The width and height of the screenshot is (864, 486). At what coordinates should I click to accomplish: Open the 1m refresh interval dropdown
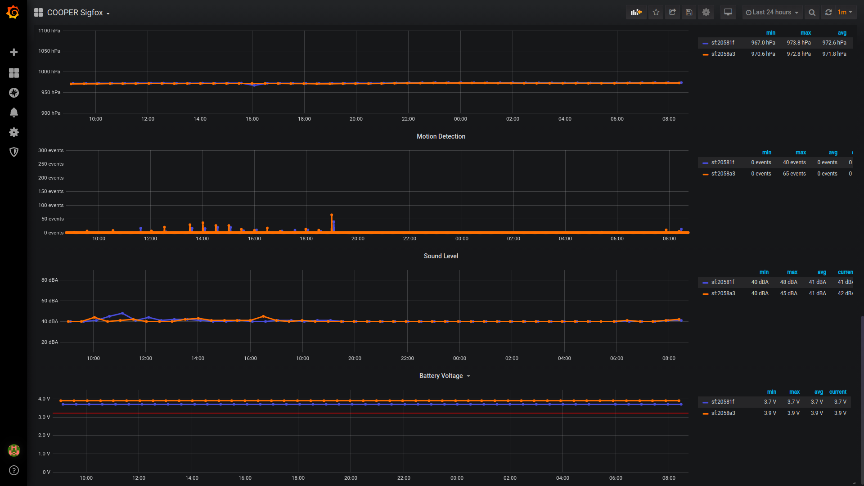pyautogui.click(x=845, y=12)
